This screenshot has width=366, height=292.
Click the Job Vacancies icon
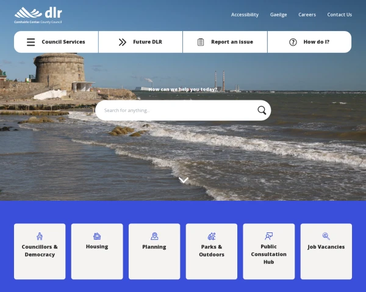(326, 236)
